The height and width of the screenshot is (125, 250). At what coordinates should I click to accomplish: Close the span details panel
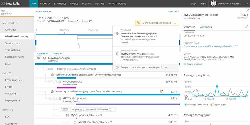248,10
